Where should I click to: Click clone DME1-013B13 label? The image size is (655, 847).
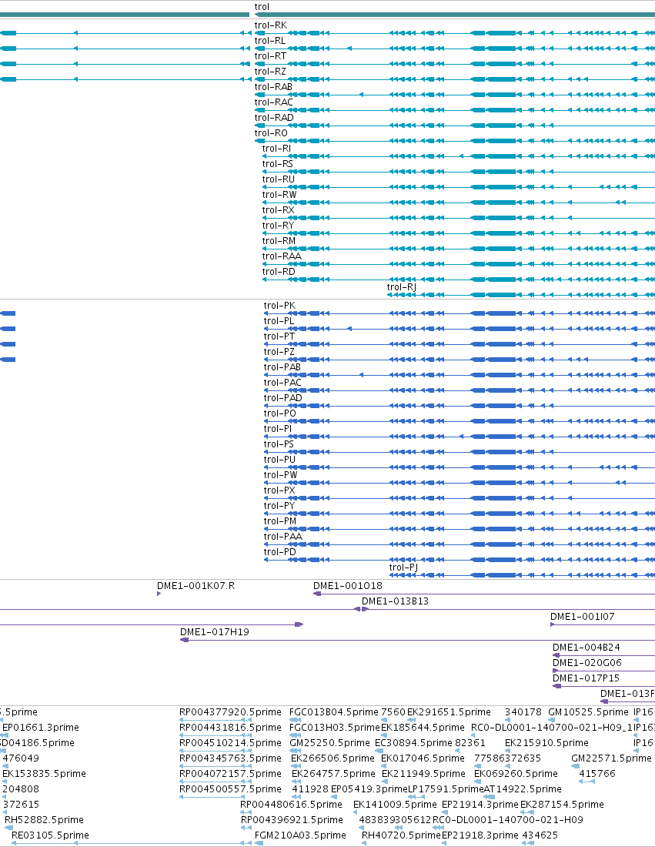tap(396, 601)
